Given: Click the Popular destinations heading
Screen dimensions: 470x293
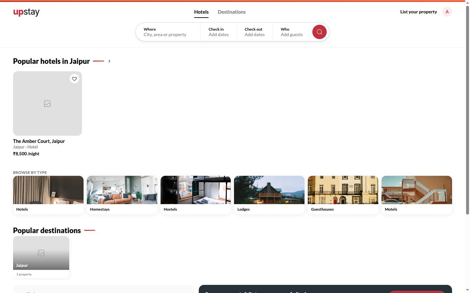Looking at the screenshot, I should coord(47,230).
